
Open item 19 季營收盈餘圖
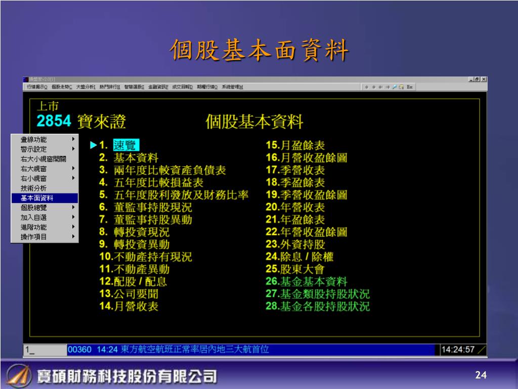[x=307, y=195]
